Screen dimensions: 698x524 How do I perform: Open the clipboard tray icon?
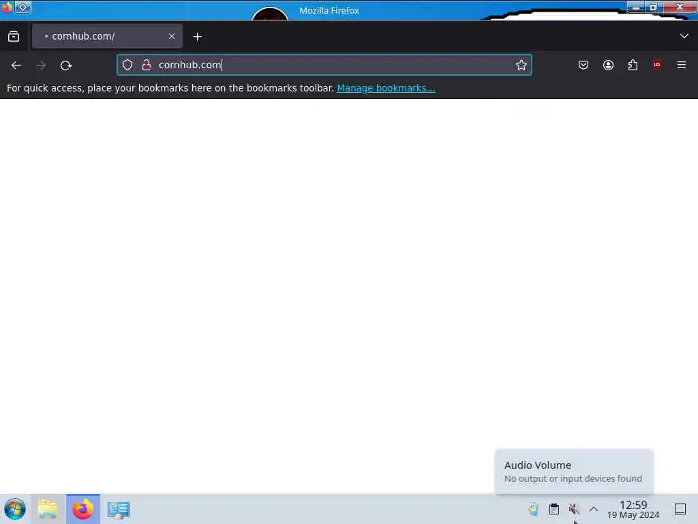point(553,509)
